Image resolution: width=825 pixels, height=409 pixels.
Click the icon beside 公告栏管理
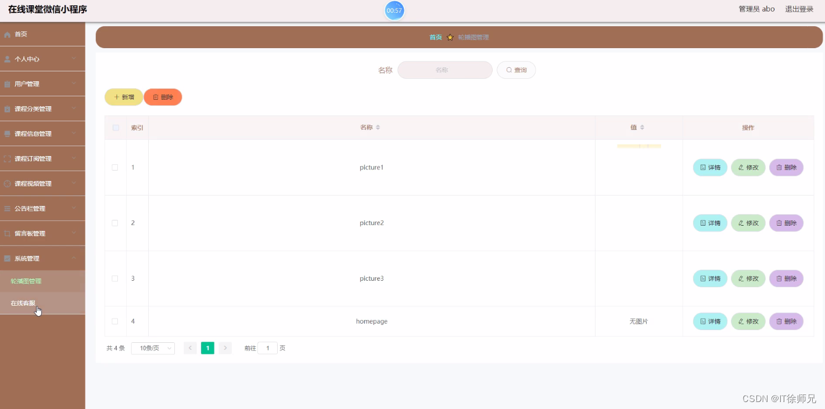pyautogui.click(x=8, y=209)
